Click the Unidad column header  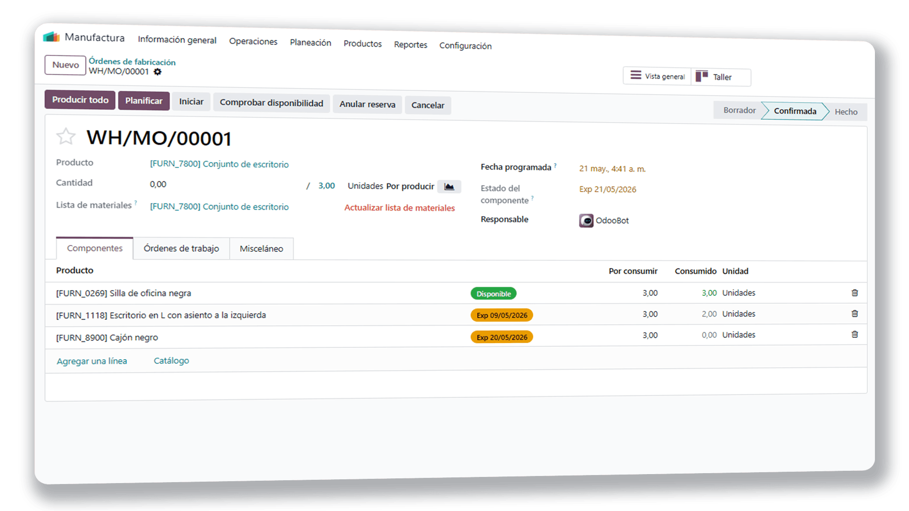(x=735, y=271)
